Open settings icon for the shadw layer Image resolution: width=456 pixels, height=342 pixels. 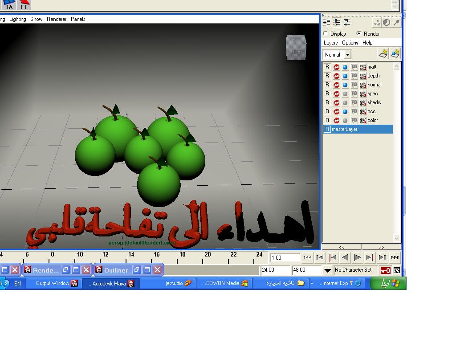363,103
